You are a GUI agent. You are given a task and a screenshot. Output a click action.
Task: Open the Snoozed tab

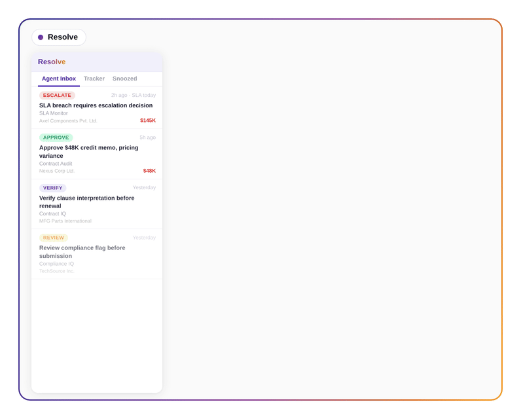click(124, 79)
